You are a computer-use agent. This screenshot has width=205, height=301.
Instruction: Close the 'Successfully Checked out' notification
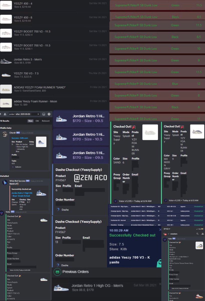[x=160, y=230]
